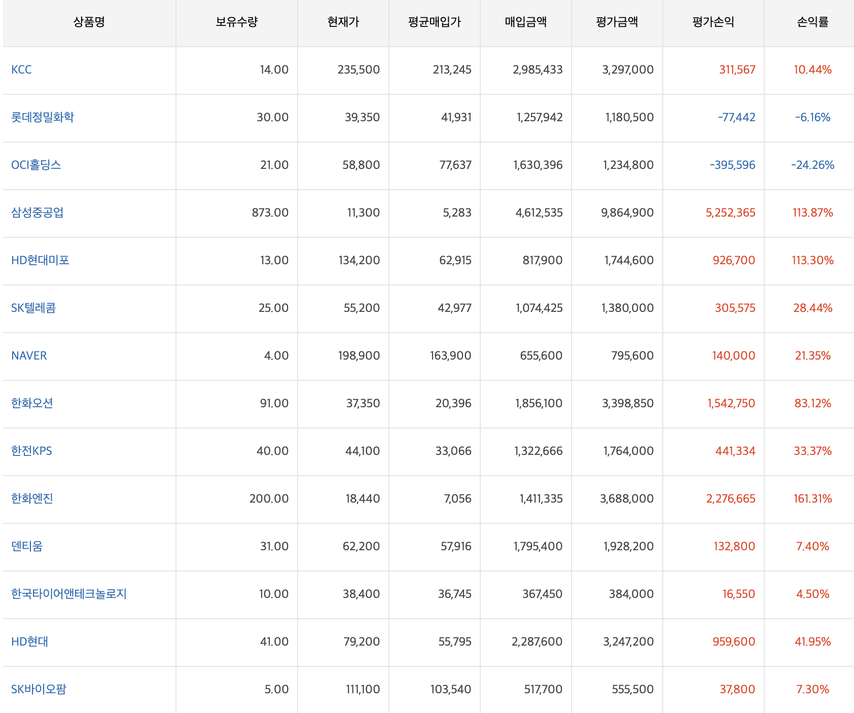Open the 한화오션 stock link

[x=32, y=404]
